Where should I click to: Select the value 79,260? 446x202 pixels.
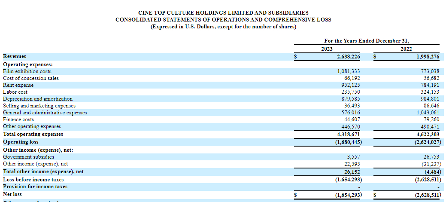coord(431,119)
